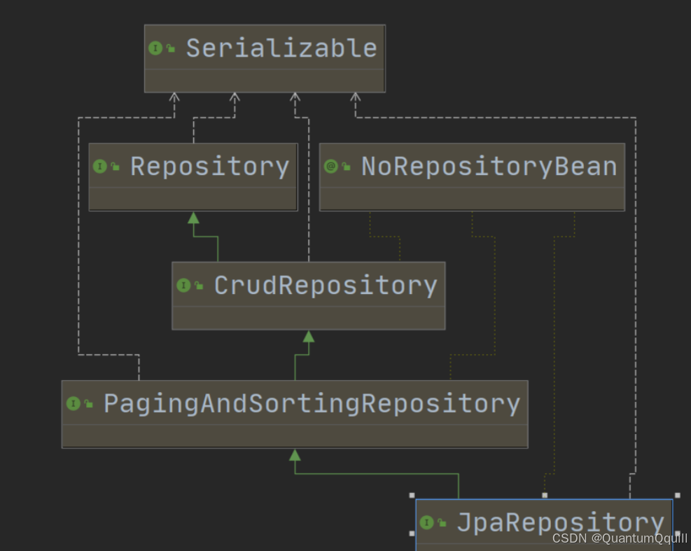
Task: Click the members compartment under Repository
Action: click(x=193, y=199)
